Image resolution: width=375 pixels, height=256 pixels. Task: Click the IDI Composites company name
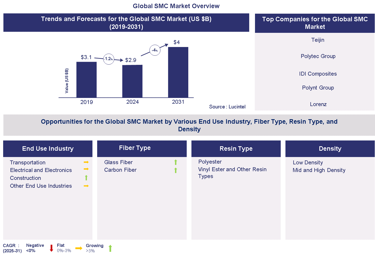(x=318, y=74)
